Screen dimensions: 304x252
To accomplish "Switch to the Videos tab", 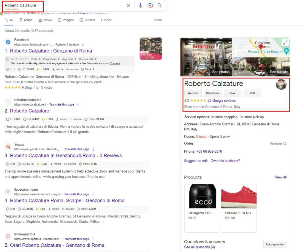I will point(87,20).
